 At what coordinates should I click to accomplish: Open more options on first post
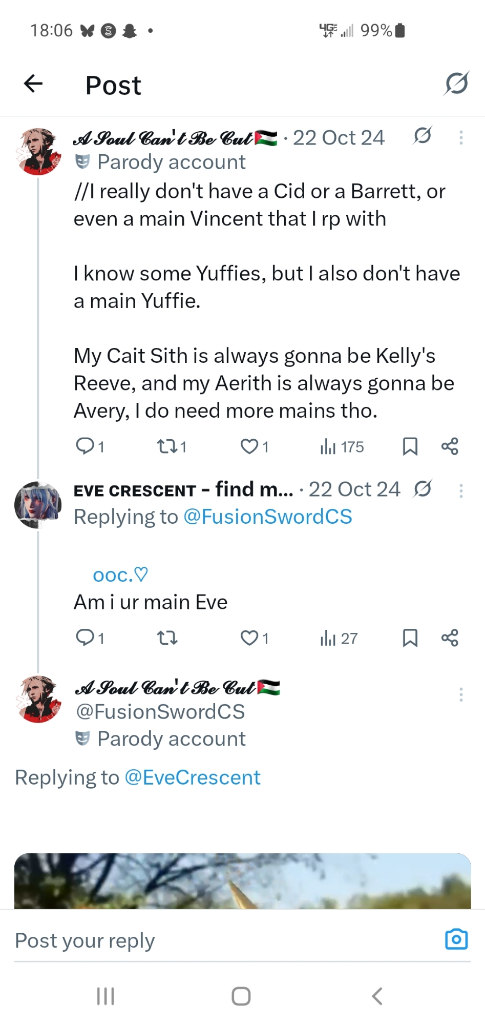pos(461,137)
